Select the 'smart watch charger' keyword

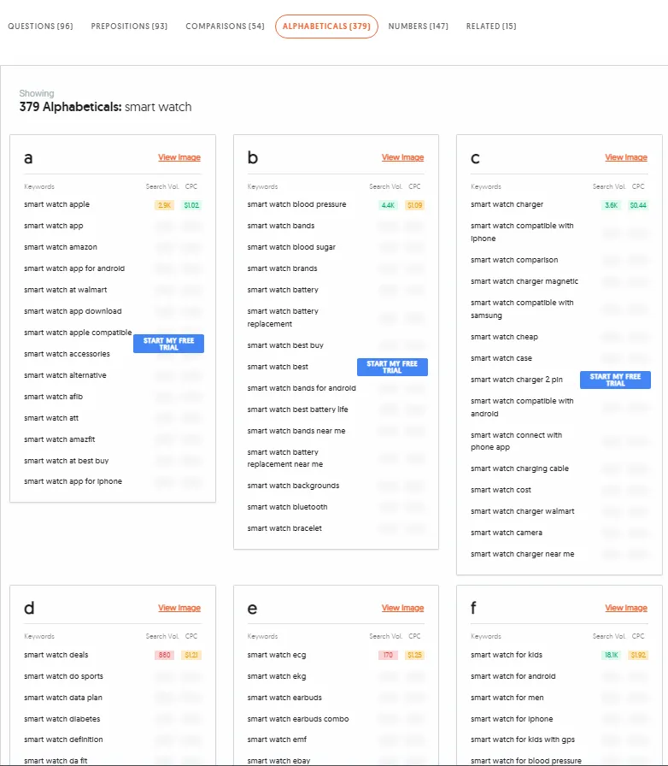pyautogui.click(x=507, y=204)
